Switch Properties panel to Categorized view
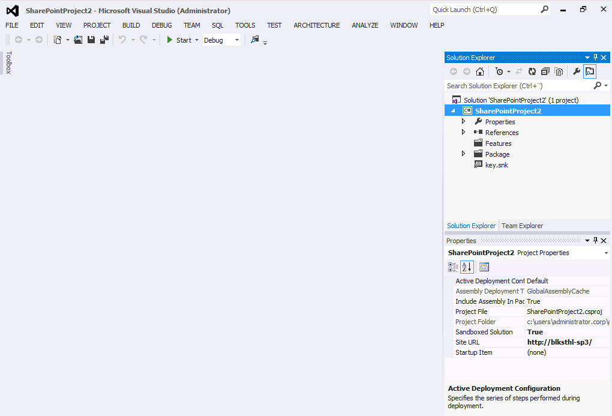This screenshot has width=612, height=416. click(453, 267)
